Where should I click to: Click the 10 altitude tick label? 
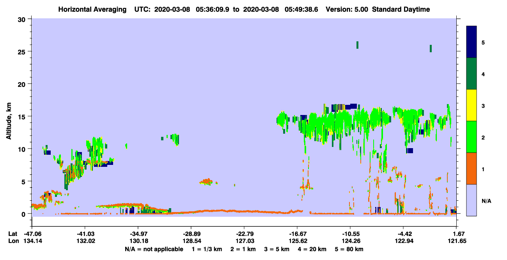tap(23, 149)
